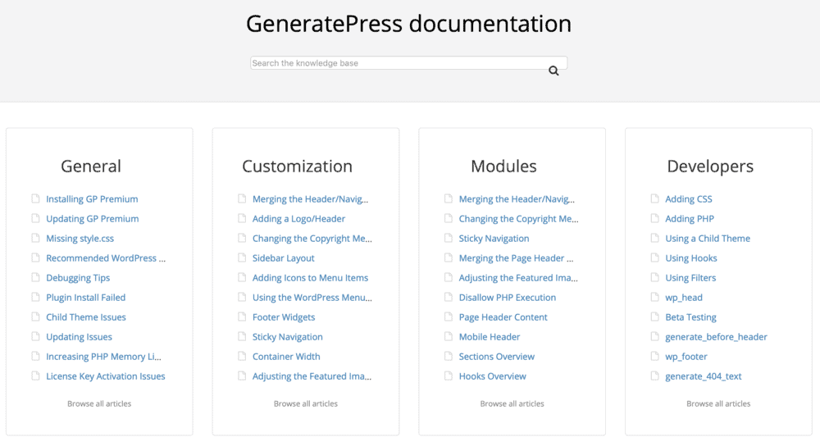Open the Sections Overview article

[497, 357]
